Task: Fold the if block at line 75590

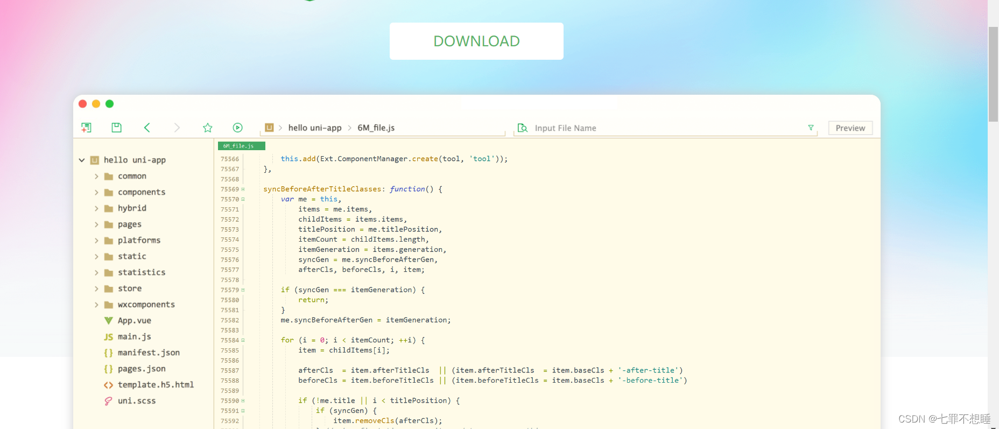Action: pyautogui.click(x=243, y=400)
